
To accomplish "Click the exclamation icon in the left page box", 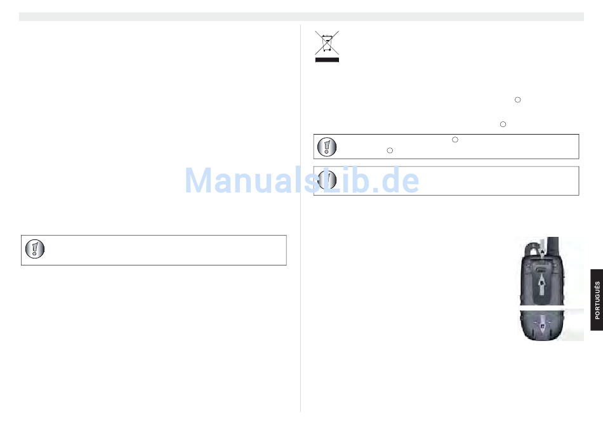I will pyautogui.click(x=35, y=249).
